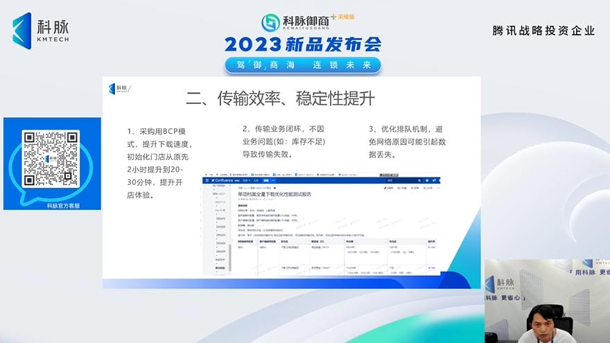Click the Confluence sidebar scrollbar
The width and height of the screenshot is (610, 343).
[230, 256]
